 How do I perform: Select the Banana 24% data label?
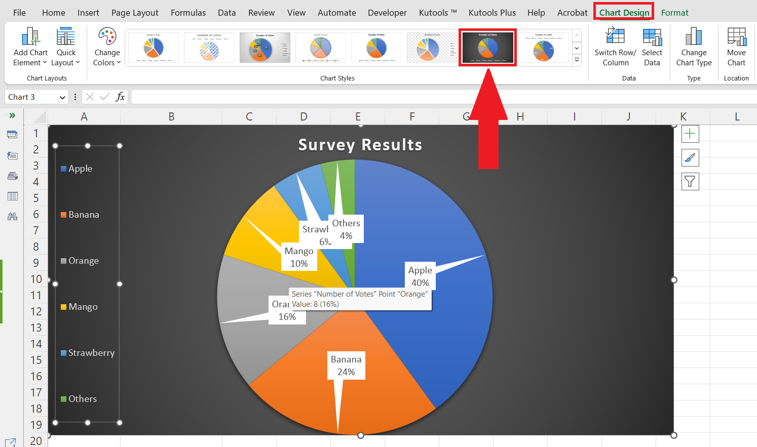point(346,365)
